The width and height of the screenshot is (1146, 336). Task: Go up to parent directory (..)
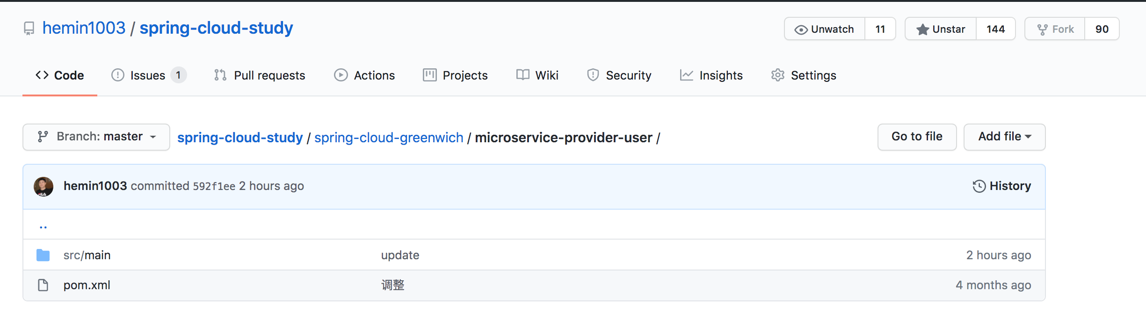[x=44, y=226]
